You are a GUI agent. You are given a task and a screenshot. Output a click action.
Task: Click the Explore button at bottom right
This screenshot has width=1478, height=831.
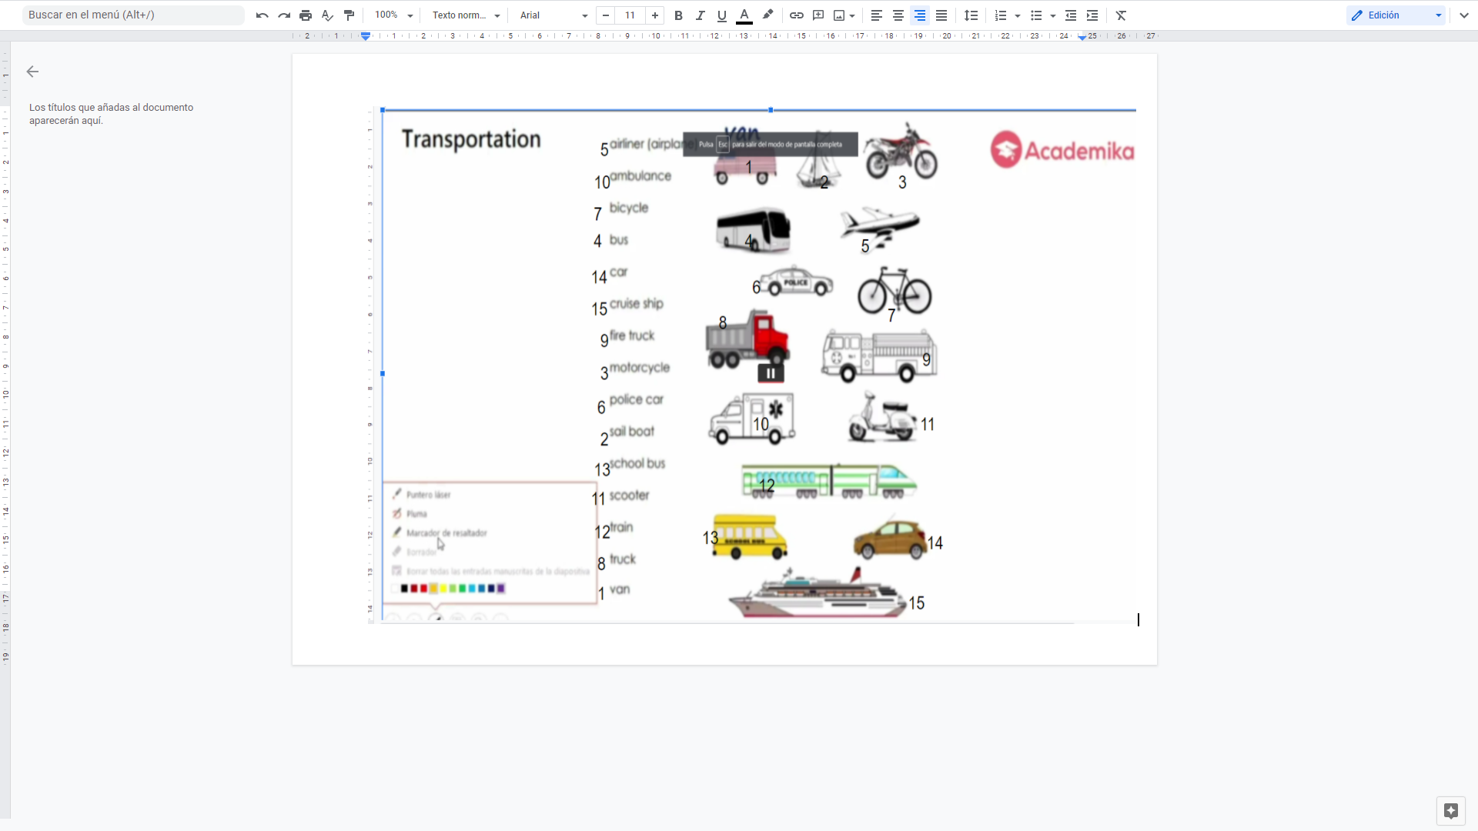tap(1451, 811)
